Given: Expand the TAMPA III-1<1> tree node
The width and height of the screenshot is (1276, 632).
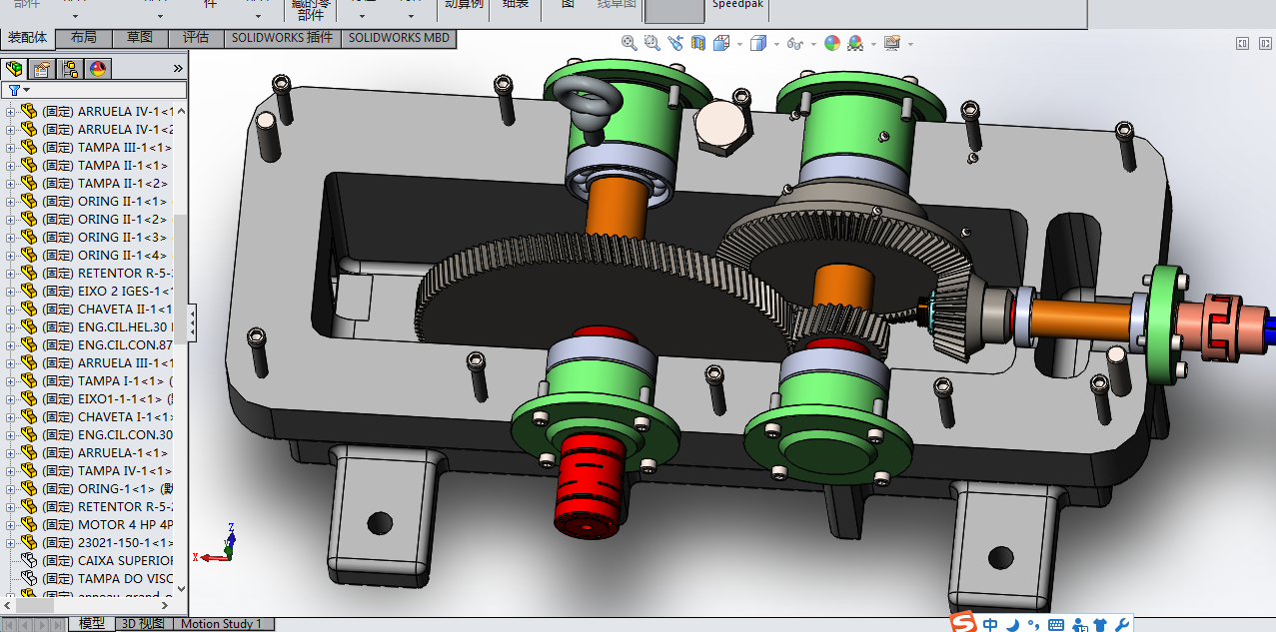Looking at the screenshot, I should [x=10, y=148].
